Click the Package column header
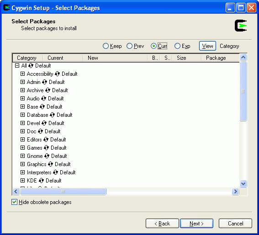This screenshot has width=259, height=235. [220, 58]
